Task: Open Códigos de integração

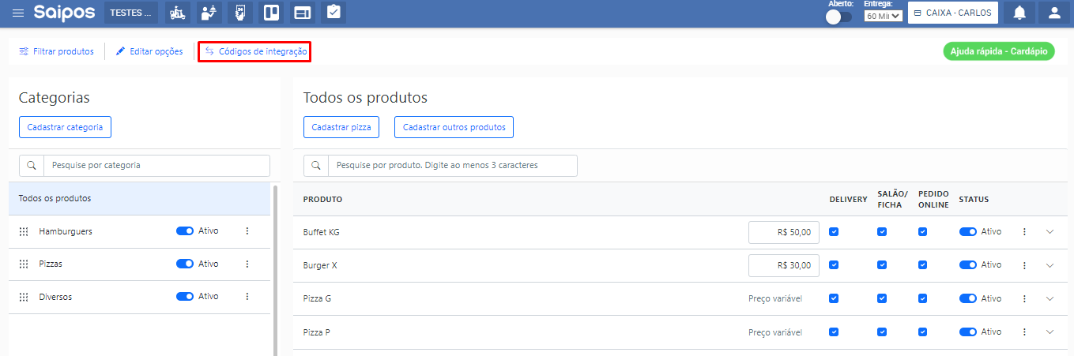Action: coord(254,51)
